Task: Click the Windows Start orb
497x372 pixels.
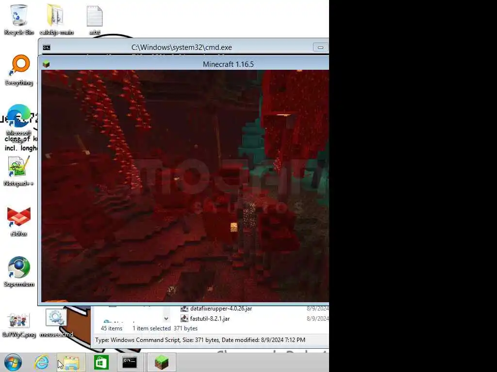Action: coord(13,362)
